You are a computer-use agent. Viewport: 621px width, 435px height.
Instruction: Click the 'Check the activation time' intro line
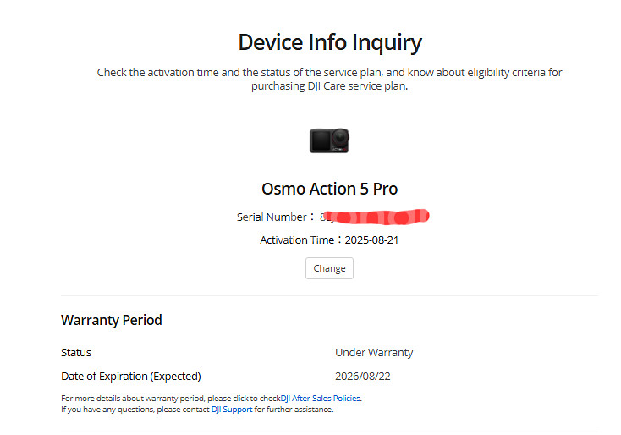329,72
